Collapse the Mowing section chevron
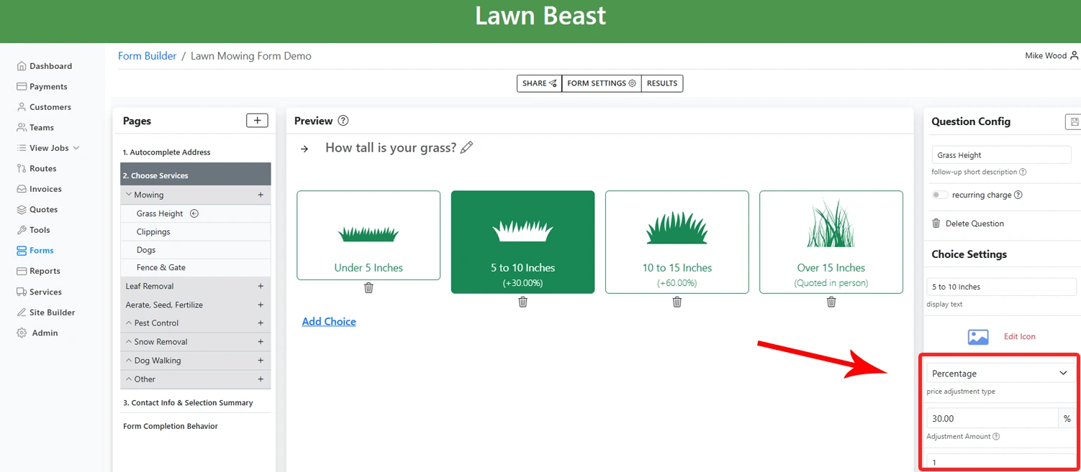1081x472 pixels. (129, 195)
